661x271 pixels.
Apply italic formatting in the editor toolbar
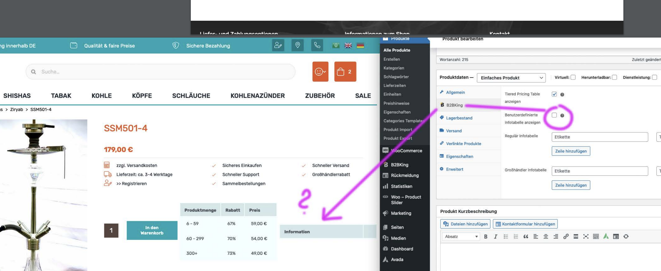click(496, 237)
